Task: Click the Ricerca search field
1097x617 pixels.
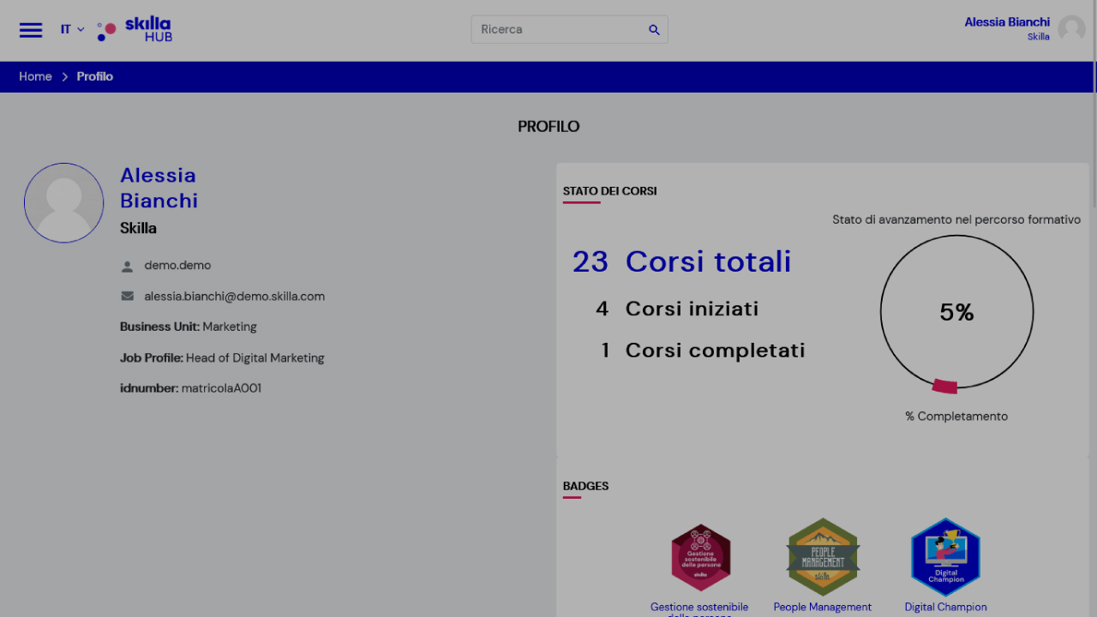Action: (557, 29)
